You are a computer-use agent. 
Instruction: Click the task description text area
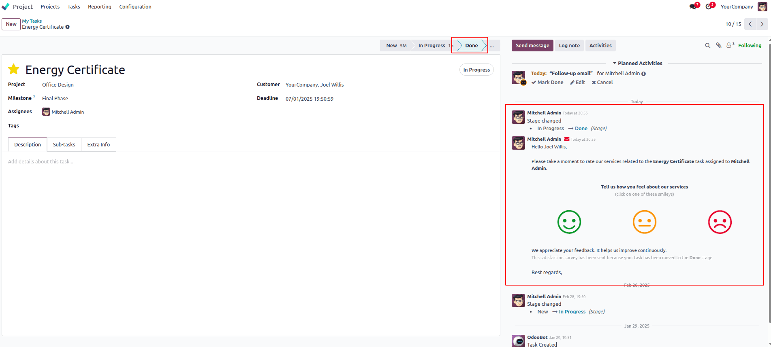pyautogui.click(x=251, y=162)
